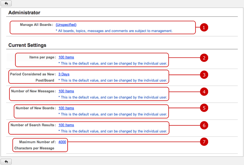This screenshot has width=244, height=165.
Task: Select the default value note under Items per page
Action: [x=113, y=63]
